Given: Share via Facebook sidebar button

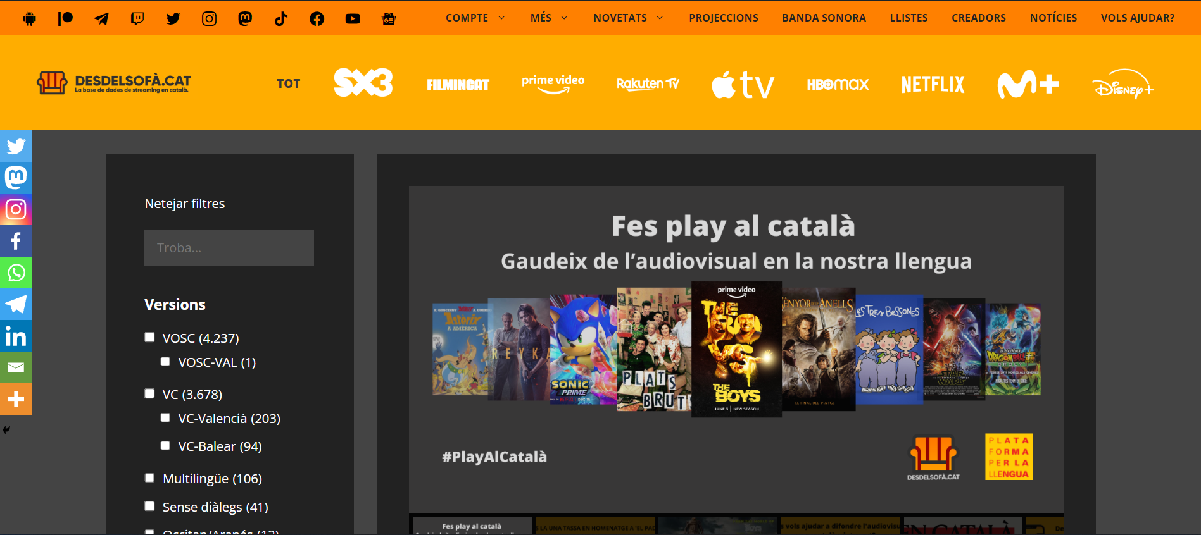Looking at the screenshot, I should point(16,241).
